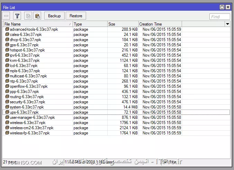Select file name advanced-tools-6.33rc37.npk
The height and width of the screenshot is (170, 234).
[34, 29]
